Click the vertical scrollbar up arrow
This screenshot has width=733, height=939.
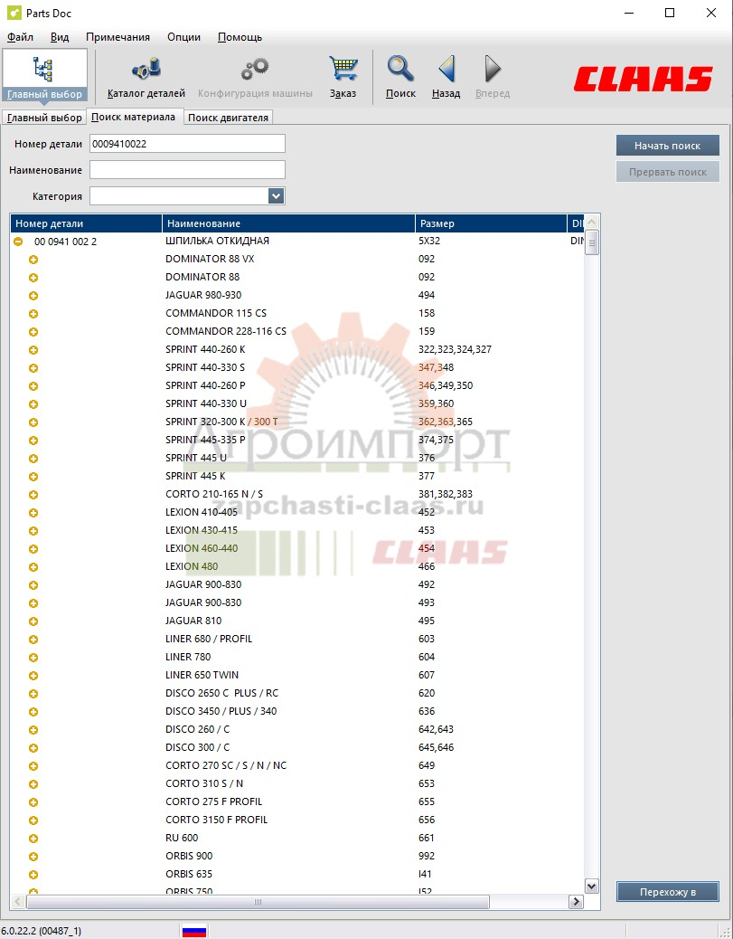click(x=592, y=222)
